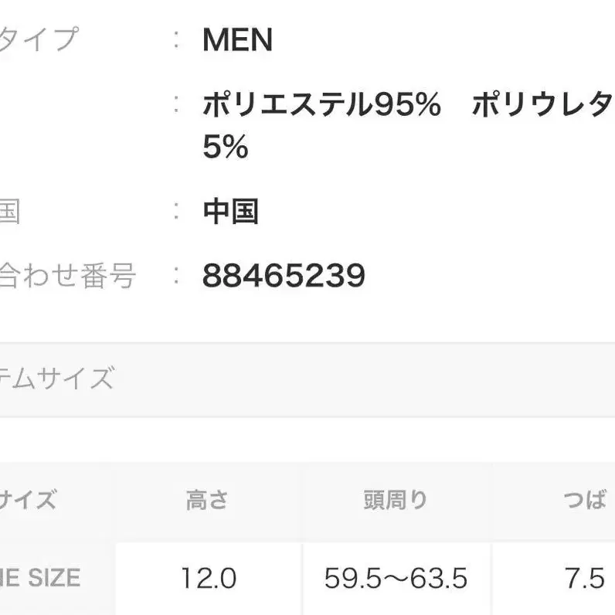The width and height of the screenshot is (615, 615).
Task: Click the 頭周り column header
Action: [396, 500]
